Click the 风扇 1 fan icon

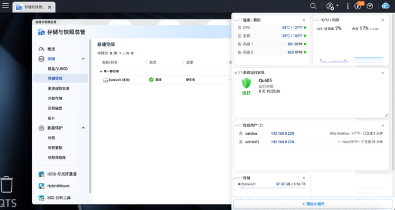tap(240, 44)
